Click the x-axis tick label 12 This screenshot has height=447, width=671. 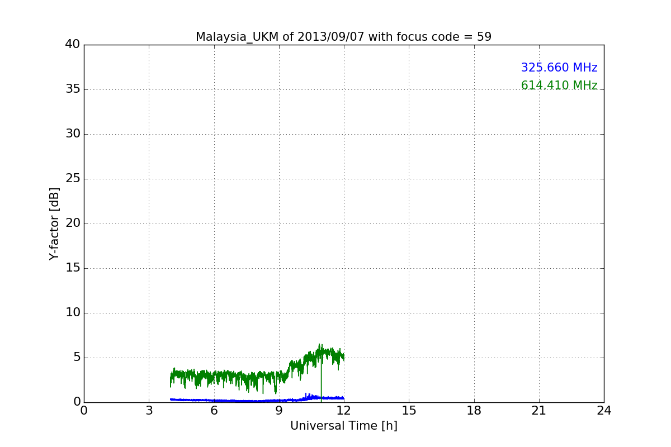[x=344, y=411]
